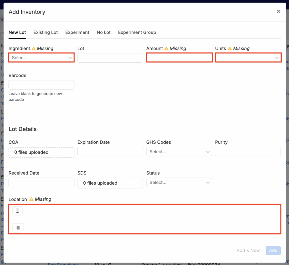Expand the Units dropdown
The image size is (289, 265).
click(x=248, y=58)
